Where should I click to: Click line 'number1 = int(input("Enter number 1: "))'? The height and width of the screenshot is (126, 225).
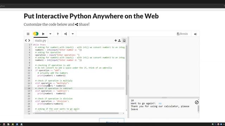tap(58, 50)
